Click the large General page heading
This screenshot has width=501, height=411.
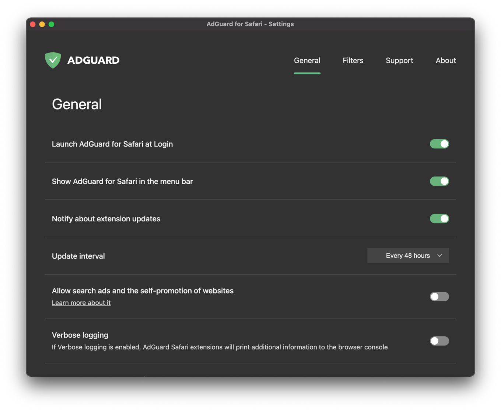coord(77,104)
